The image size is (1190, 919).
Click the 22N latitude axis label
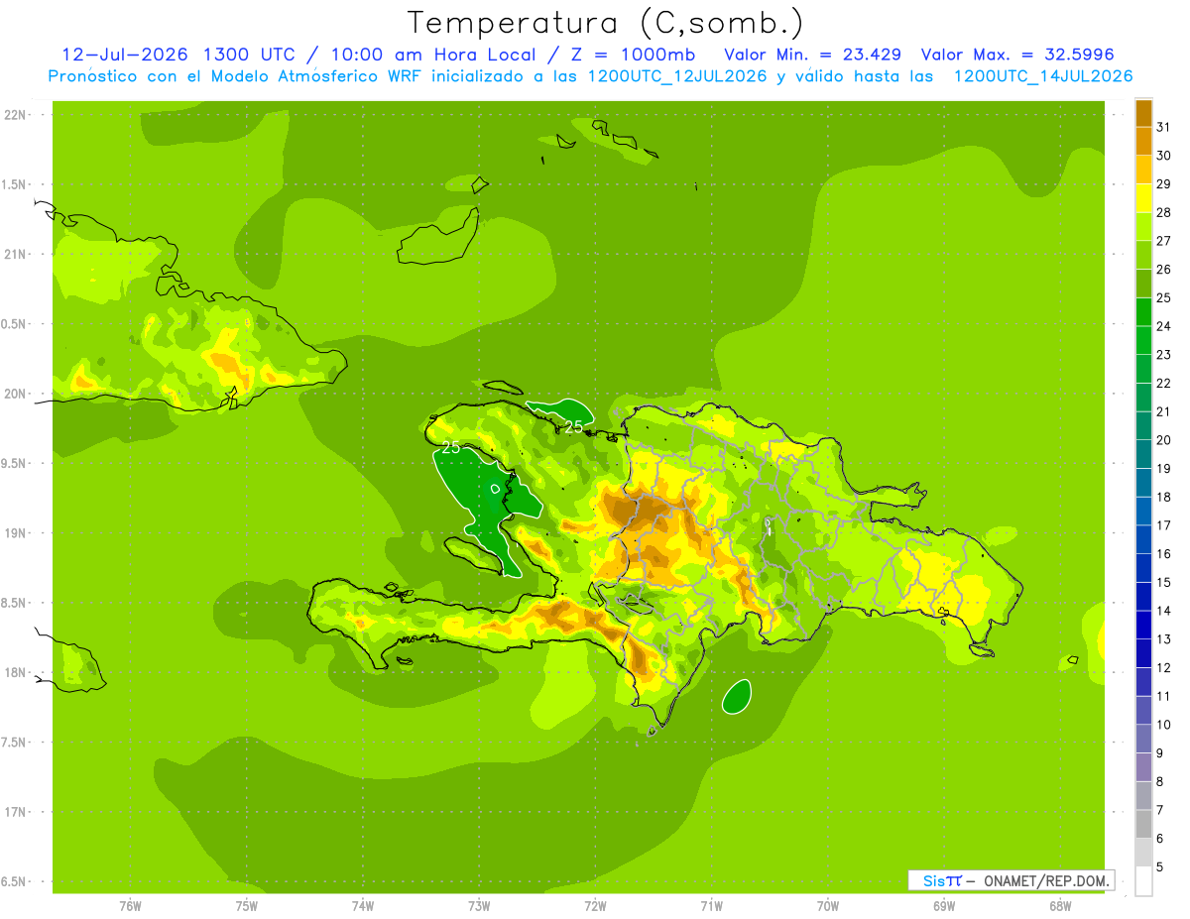coord(17,115)
